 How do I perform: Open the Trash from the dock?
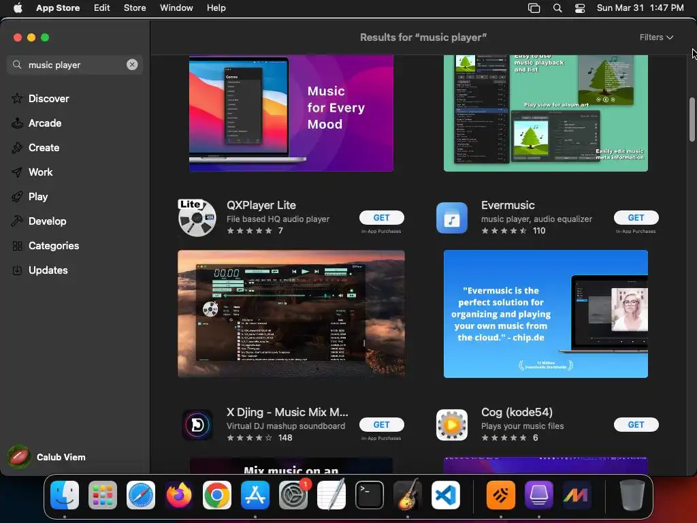tap(632, 495)
